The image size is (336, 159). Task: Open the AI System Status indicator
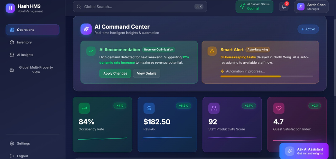pyautogui.click(x=253, y=6)
